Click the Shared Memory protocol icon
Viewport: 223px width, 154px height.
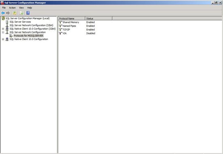point(60,22)
